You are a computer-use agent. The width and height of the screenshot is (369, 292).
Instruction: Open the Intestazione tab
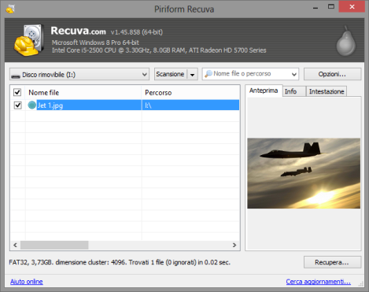coord(327,91)
